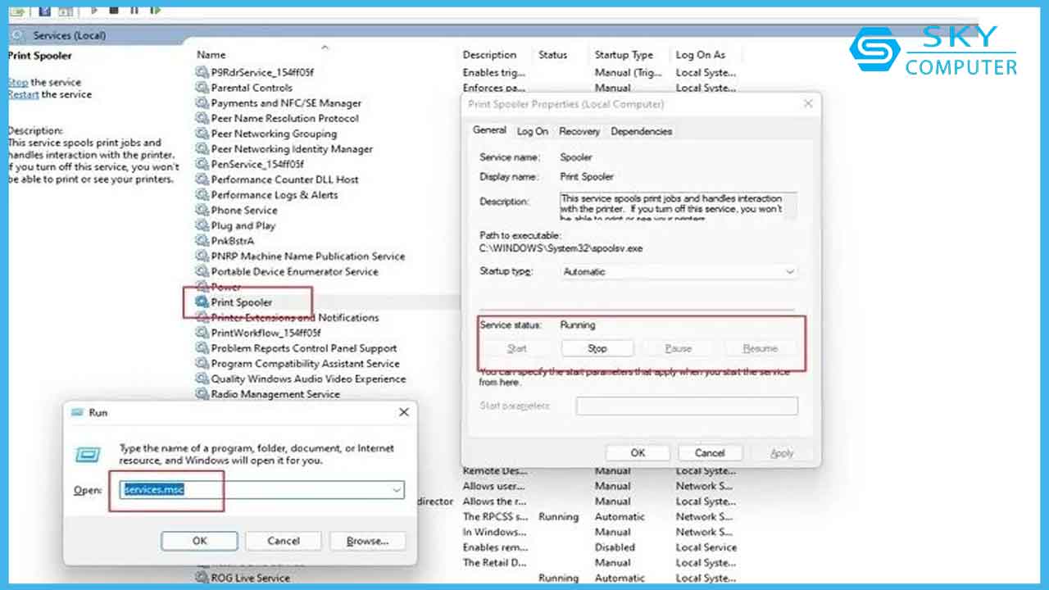This screenshot has width=1049, height=590.
Task: Click the gear icon beside PnkBstrA
Action: [x=202, y=241]
